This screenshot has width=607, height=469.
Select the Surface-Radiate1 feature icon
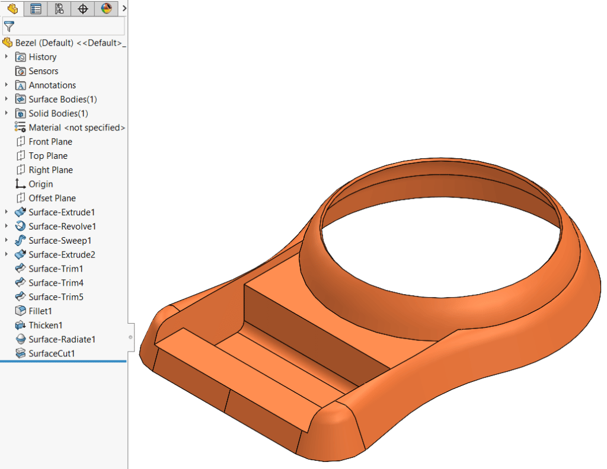click(20, 339)
